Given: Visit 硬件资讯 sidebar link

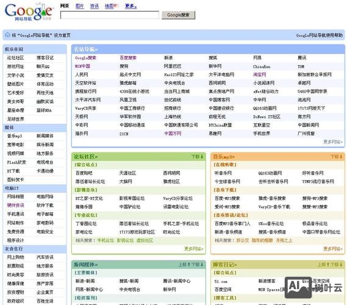Looking at the screenshot, I should [15, 205].
